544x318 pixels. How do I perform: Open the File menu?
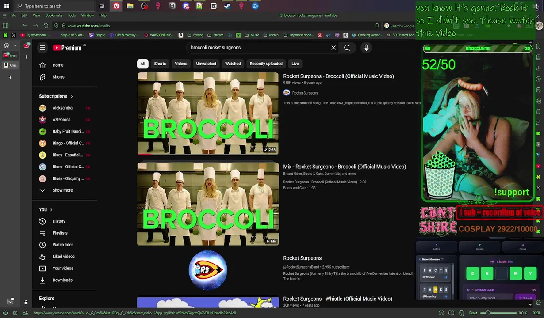13,15
